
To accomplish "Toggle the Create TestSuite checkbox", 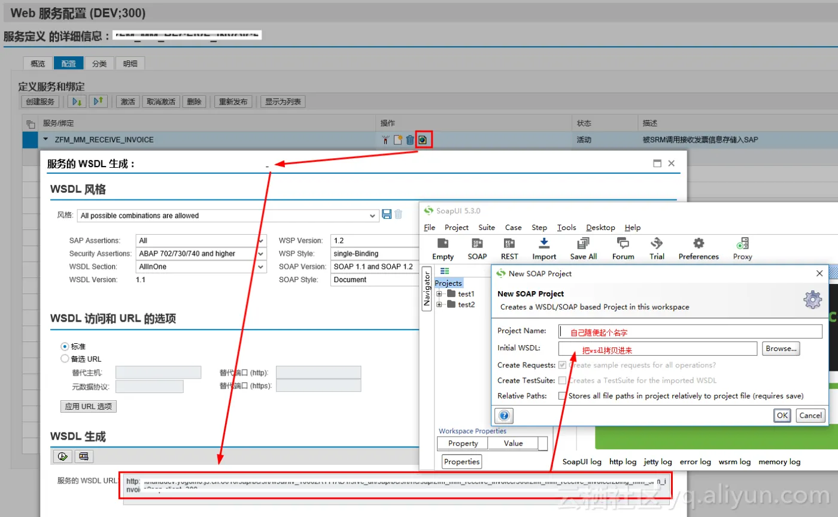I will click(562, 380).
